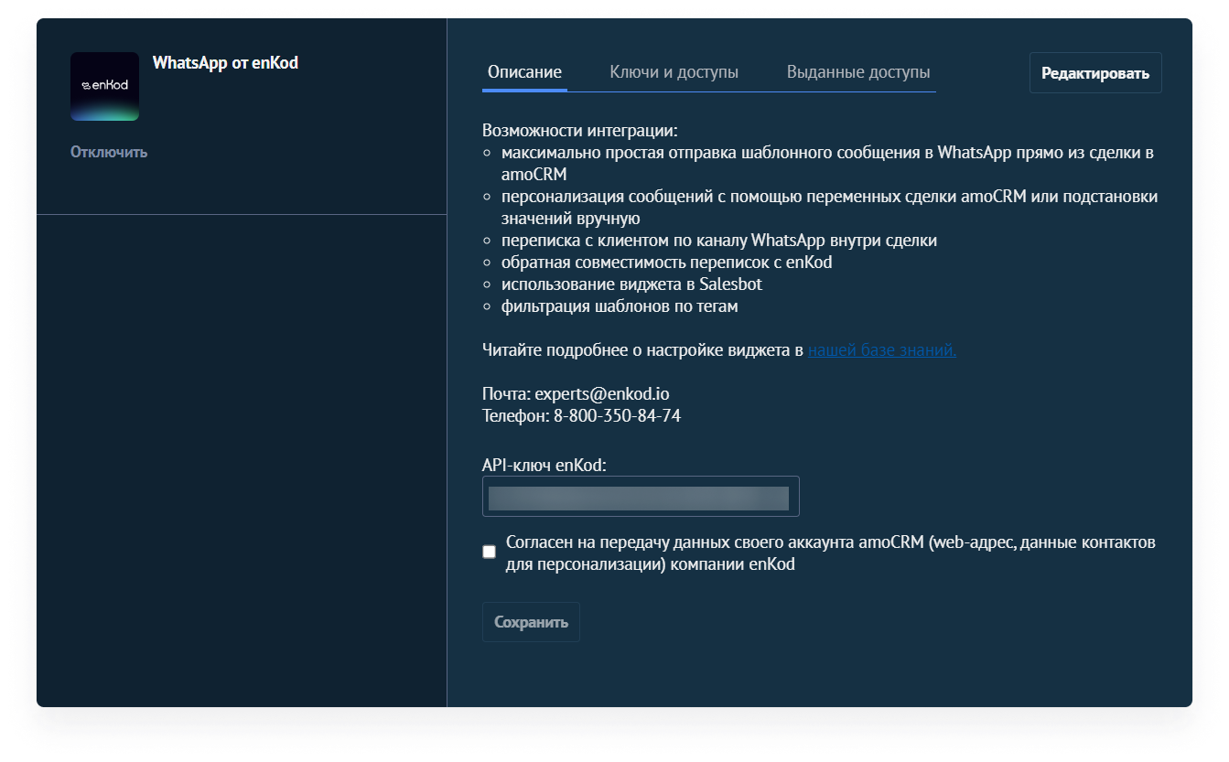The image size is (1229, 762).
Task: Click the Возможности интеграции heading
Action: coord(580,131)
